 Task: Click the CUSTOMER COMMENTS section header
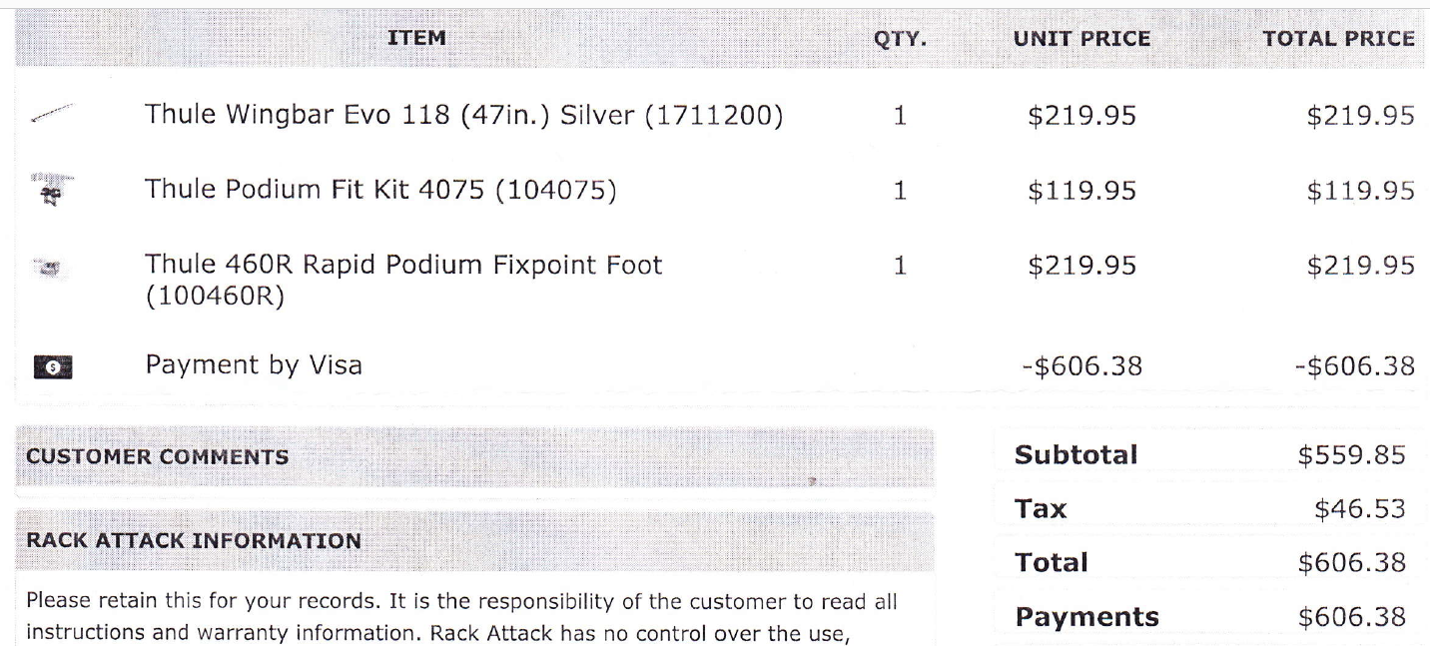[156, 457]
